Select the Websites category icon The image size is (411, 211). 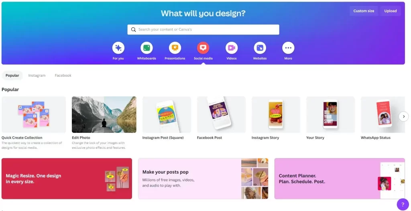tap(260, 48)
